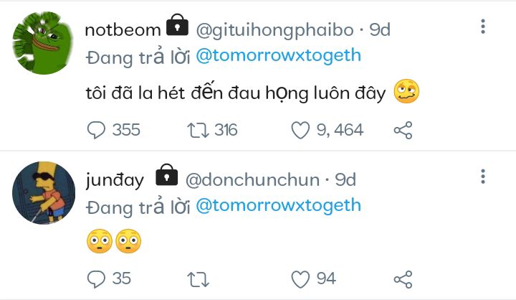Visit the @gituihongphaibo handle

point(274,29)
